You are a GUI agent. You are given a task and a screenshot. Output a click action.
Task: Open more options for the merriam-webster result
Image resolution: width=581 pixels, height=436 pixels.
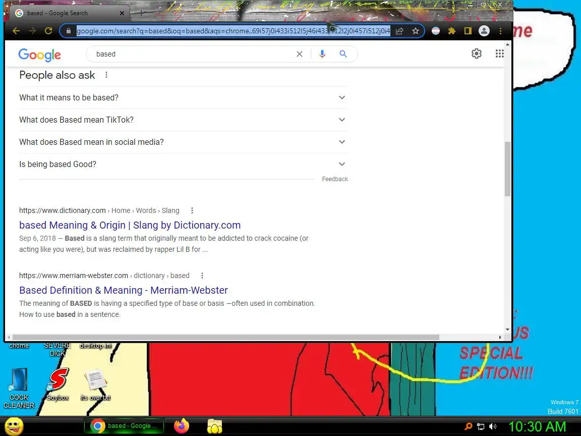(202, 276)
